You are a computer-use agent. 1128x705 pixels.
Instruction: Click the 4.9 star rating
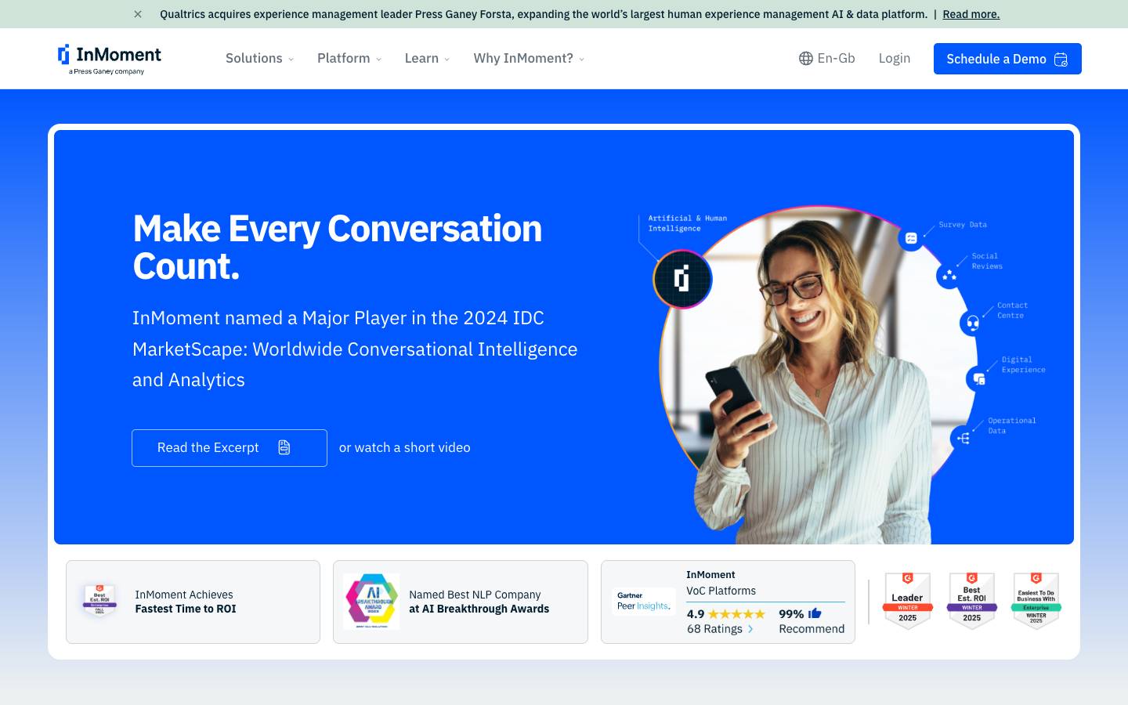point(726,614)
